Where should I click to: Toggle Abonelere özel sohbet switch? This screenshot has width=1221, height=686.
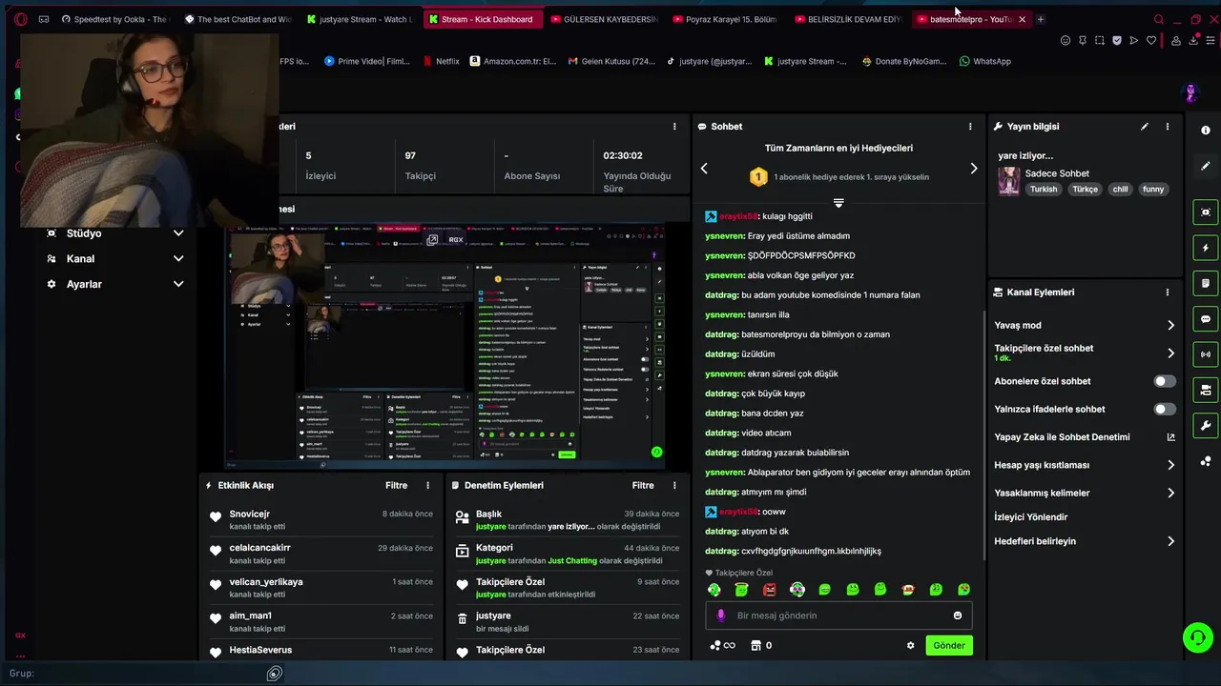(1165, 381)
